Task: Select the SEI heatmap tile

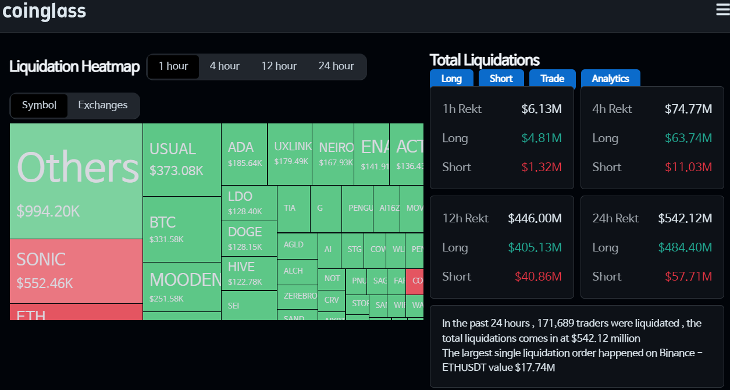Action: (x=249, y=306)
